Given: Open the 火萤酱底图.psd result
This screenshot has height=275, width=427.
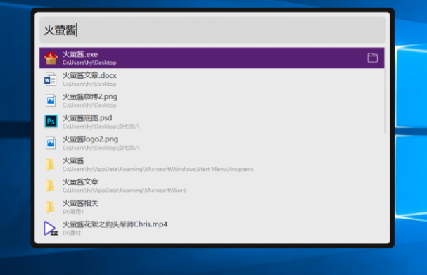Looking at the screenshot, I should 212,122.
